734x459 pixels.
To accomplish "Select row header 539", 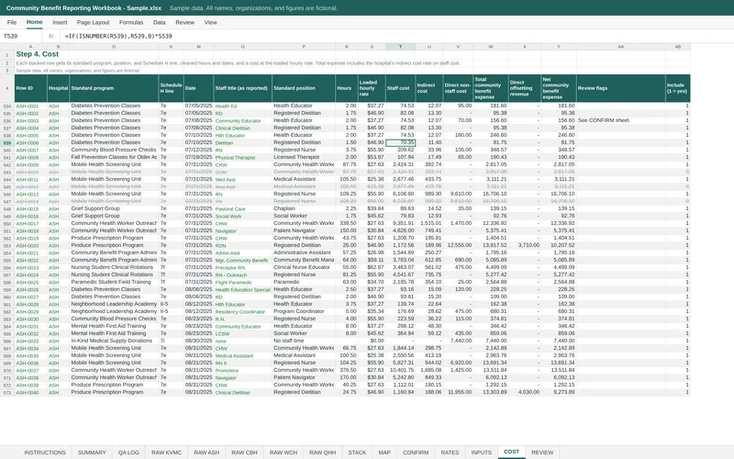I will [7, 143].
